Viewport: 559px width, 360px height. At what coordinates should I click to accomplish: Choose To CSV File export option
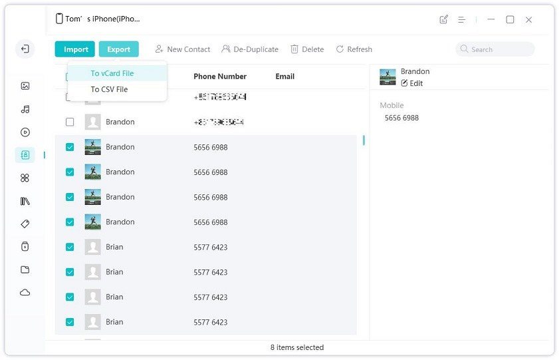point(109,89)
